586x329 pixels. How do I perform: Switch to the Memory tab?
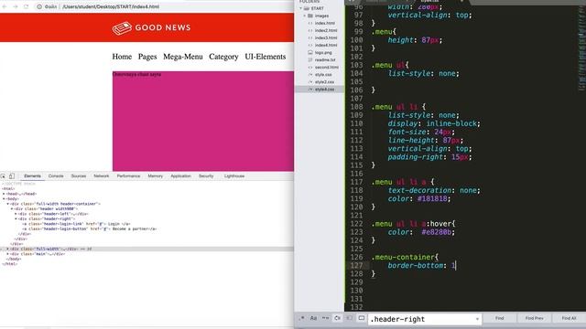coord(155,176)
